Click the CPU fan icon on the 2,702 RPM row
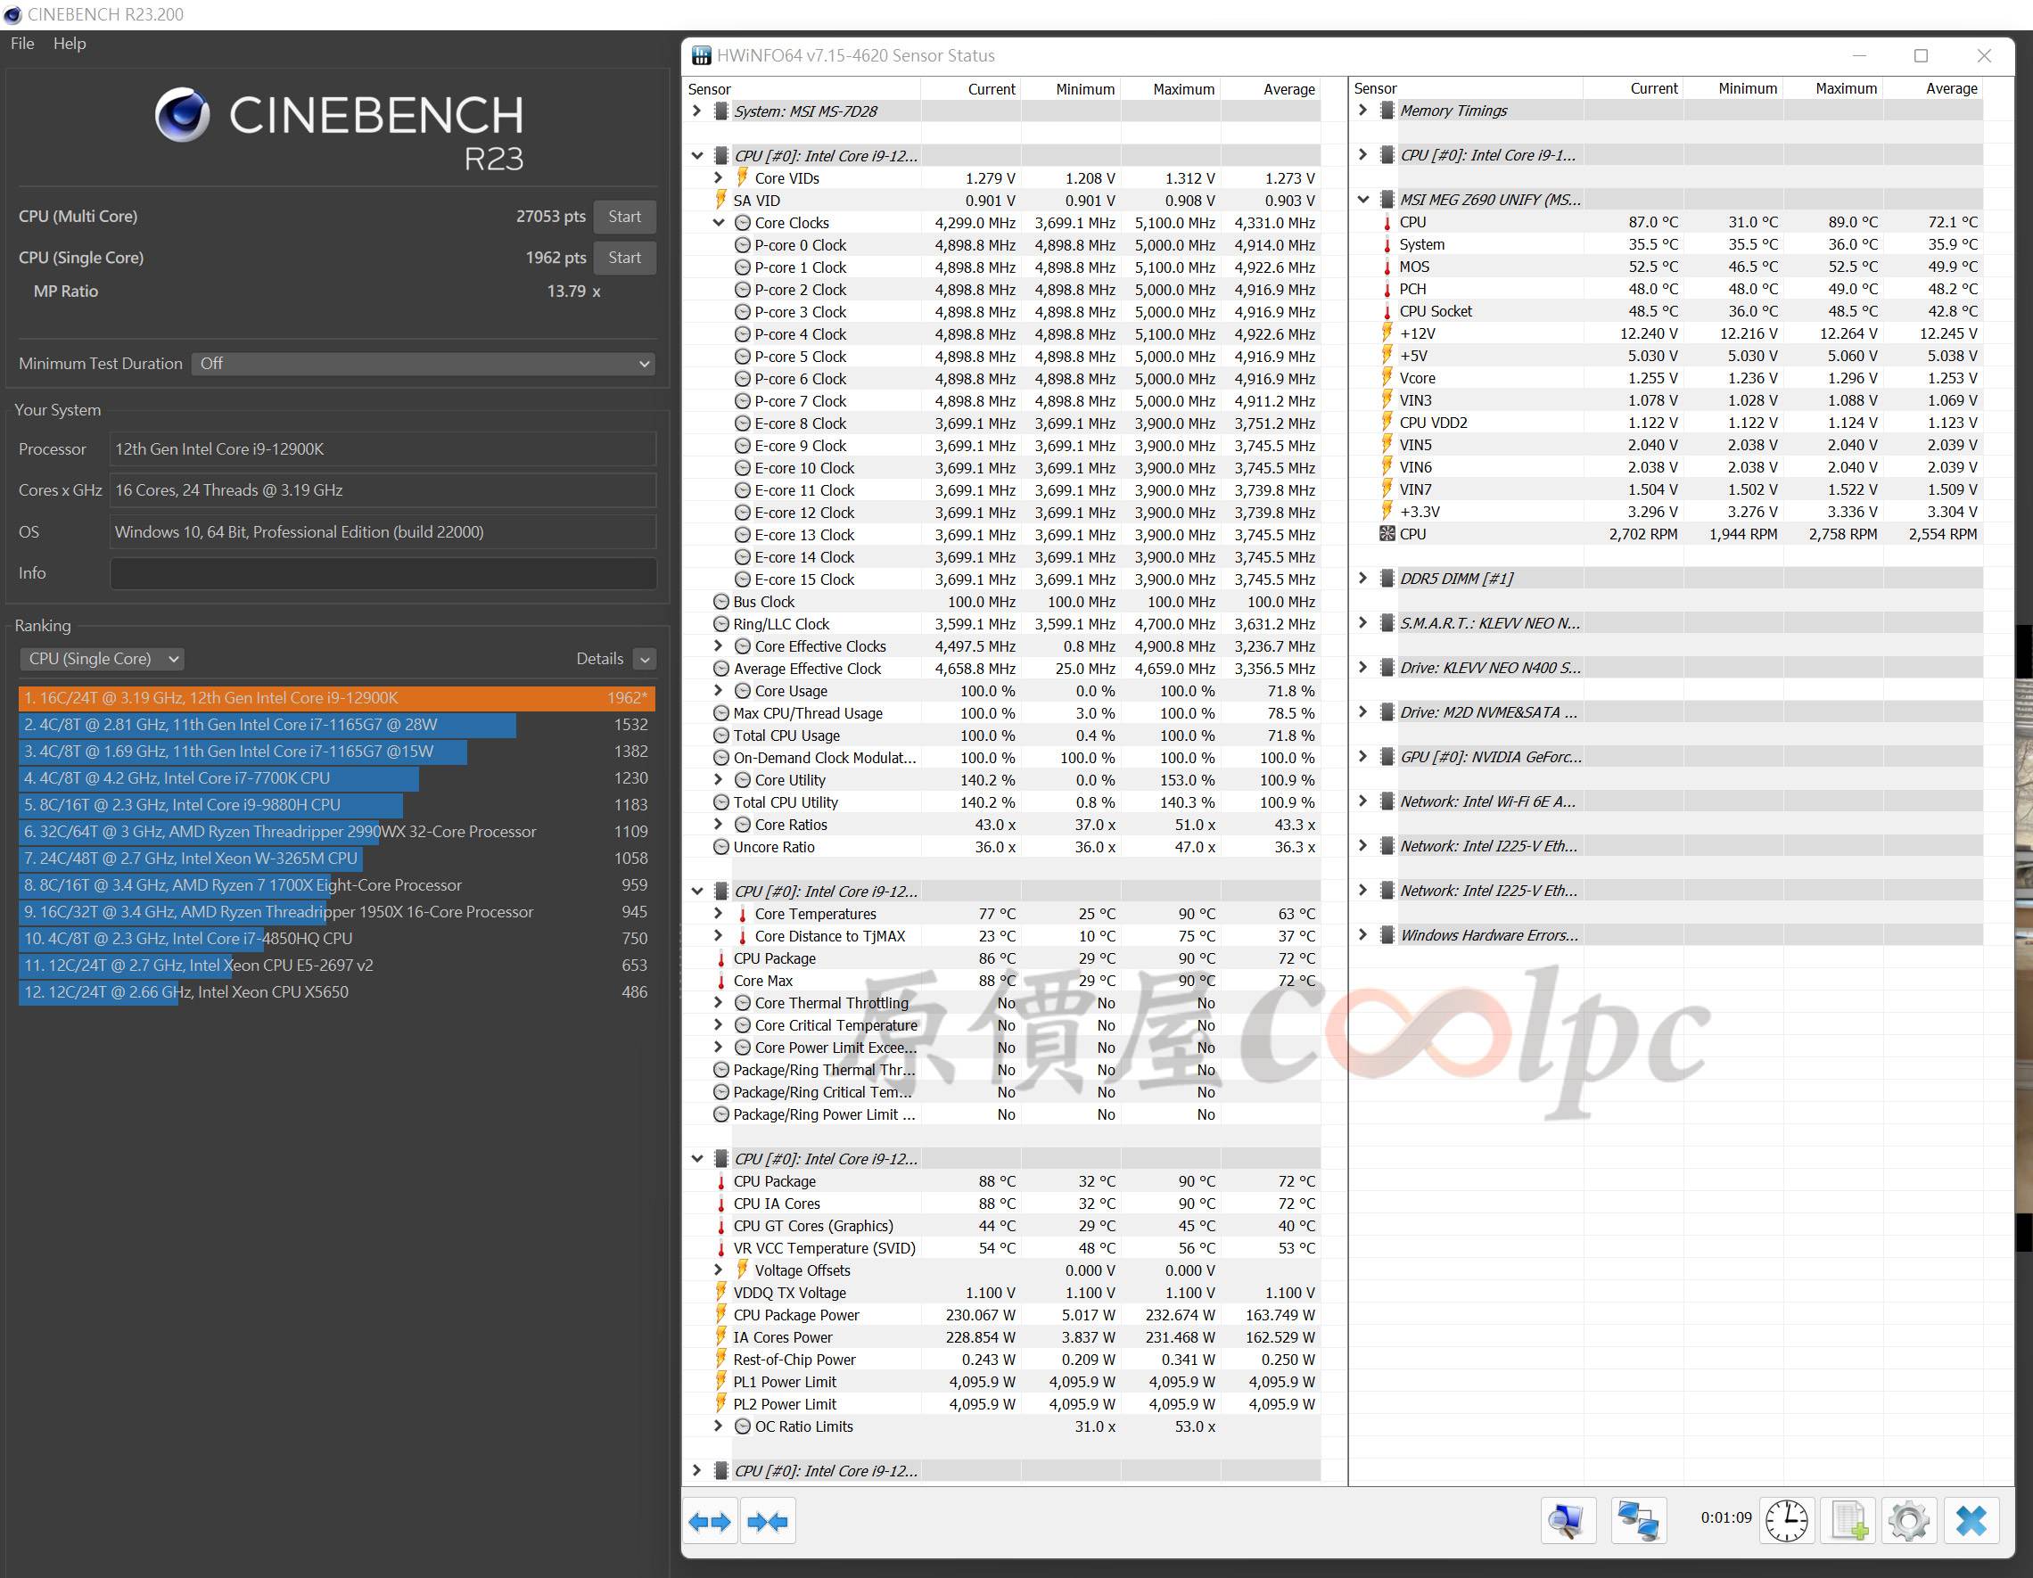 click(1387, 533)
